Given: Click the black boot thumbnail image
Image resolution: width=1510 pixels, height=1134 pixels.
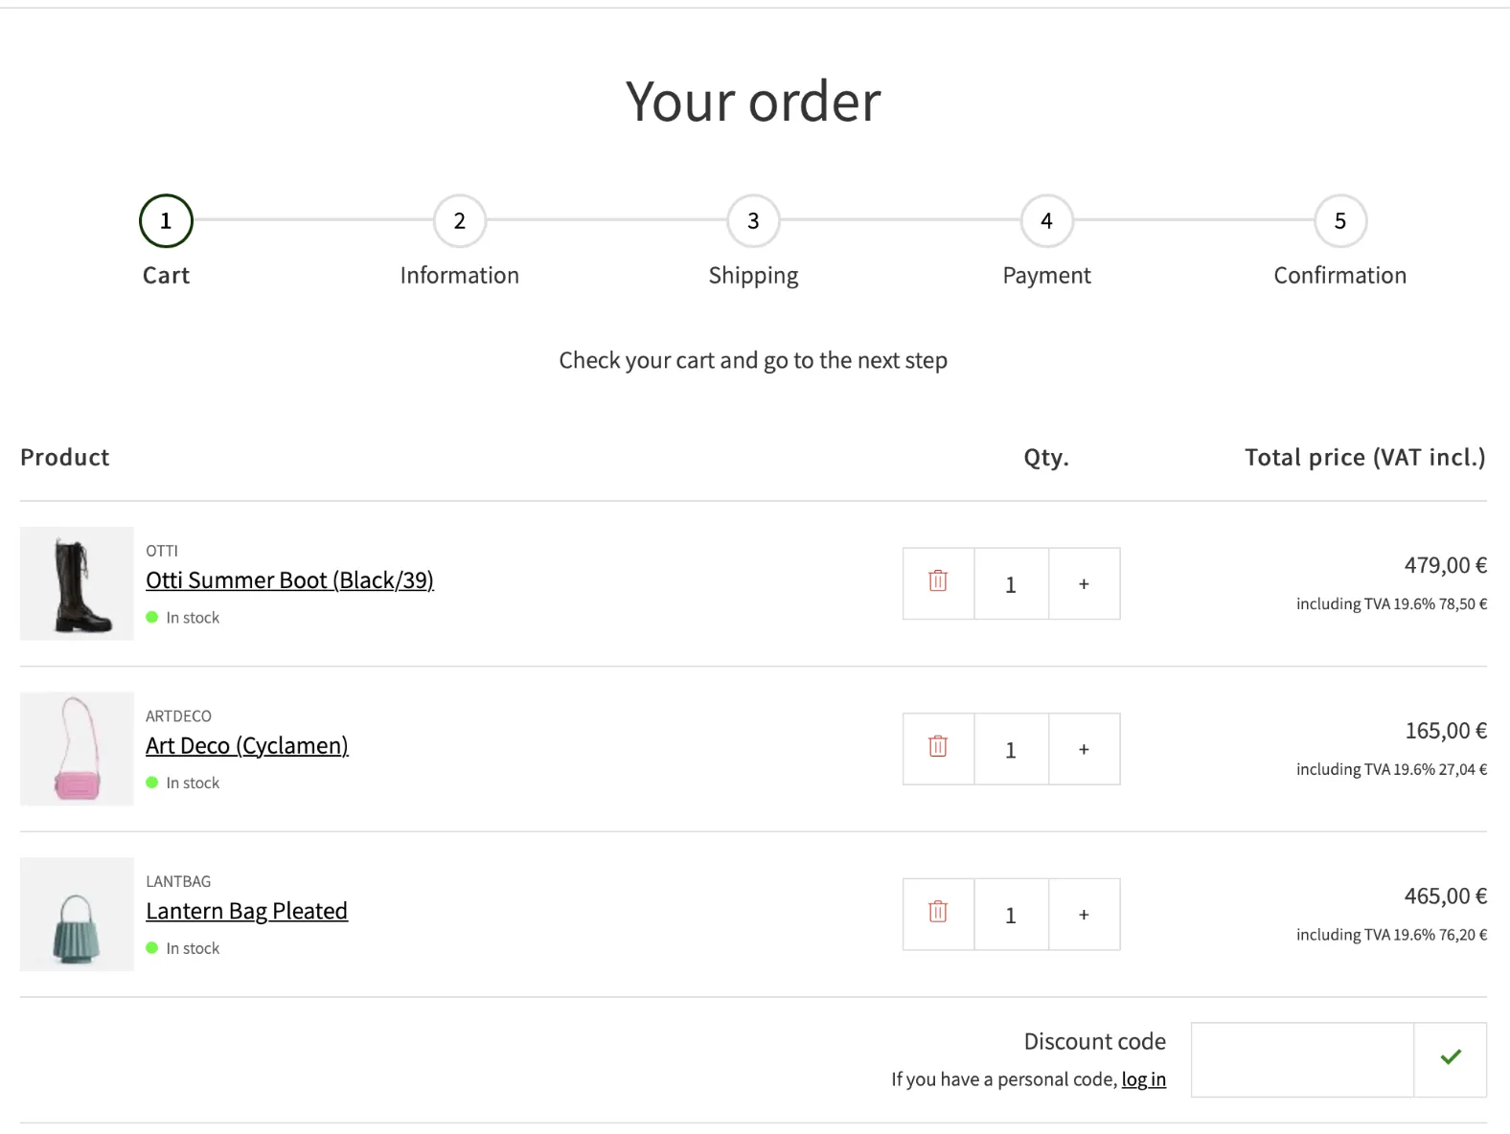Looking at the screenshot, I should point(77,583).
